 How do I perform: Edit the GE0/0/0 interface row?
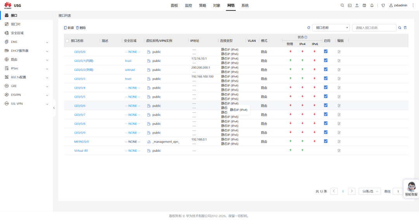pyautogui.click(x=339, y=52)
